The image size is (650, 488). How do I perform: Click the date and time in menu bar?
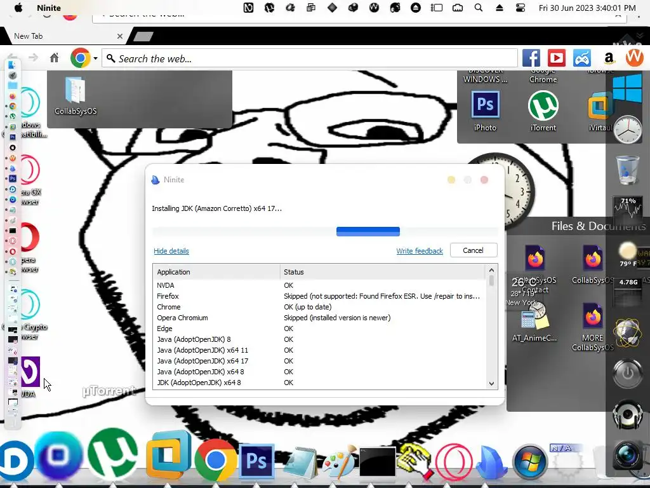tap(587, 8)
